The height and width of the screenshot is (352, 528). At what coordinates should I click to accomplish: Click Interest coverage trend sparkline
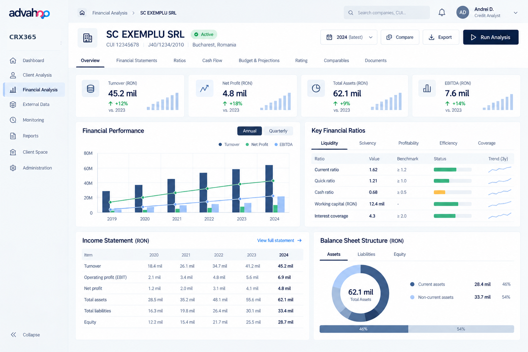click(500, 216)
